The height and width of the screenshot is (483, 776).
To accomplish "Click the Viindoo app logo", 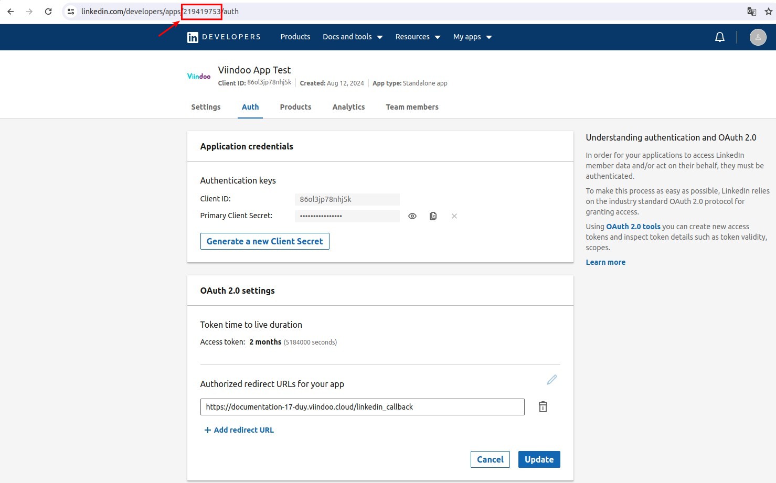I will [x=199, y=76].
